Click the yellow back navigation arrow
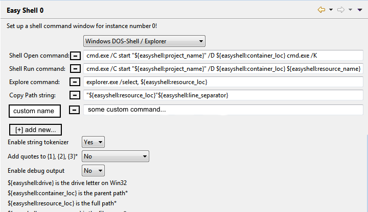 [321, 10]
